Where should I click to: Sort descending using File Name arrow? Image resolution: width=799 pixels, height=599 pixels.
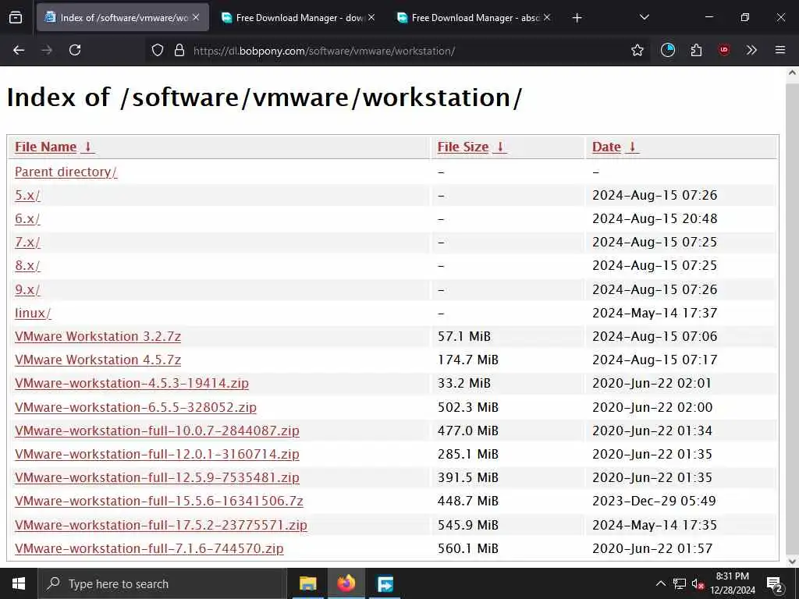coord(87,147)
